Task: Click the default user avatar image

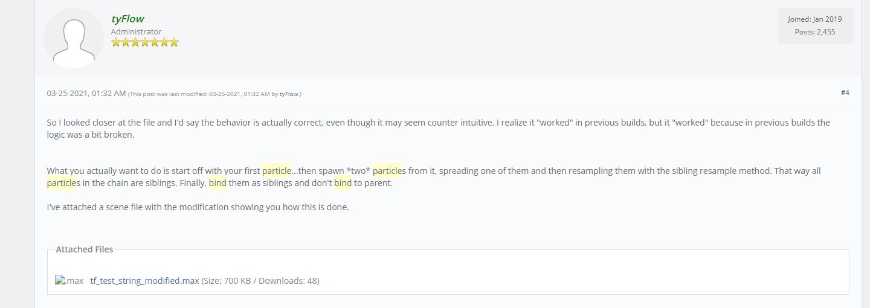Action: [74, 38]
